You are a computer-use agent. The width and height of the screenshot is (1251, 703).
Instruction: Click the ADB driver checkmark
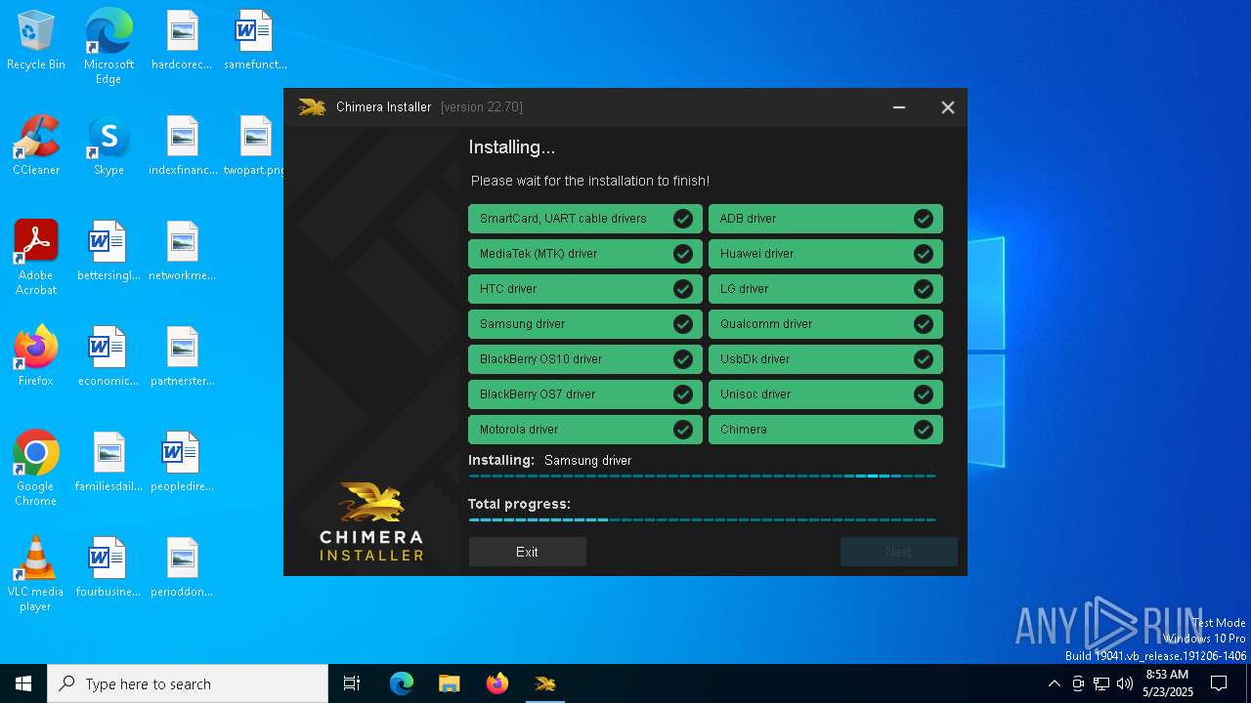(924, 219)
